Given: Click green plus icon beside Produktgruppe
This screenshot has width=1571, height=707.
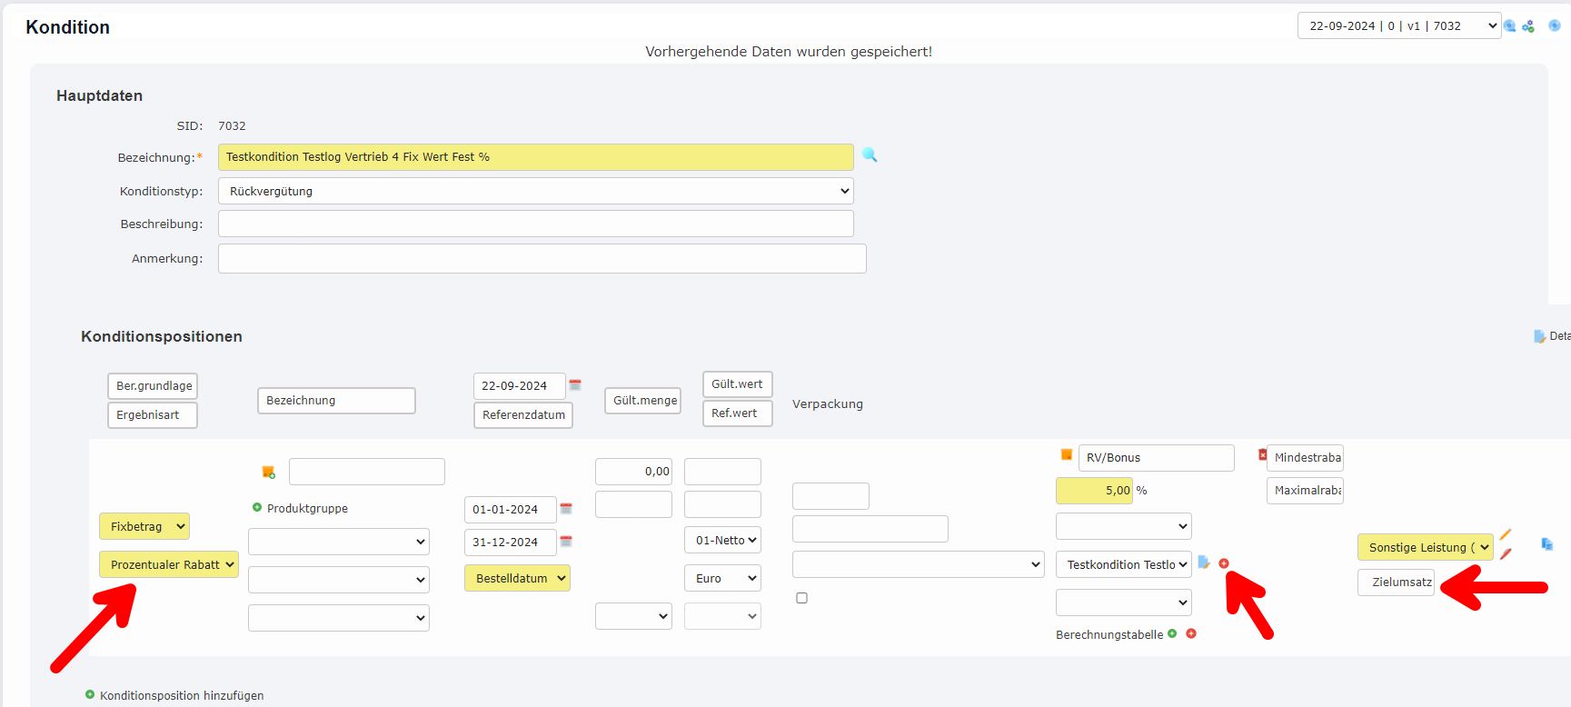Looking at the screenshot, I should [257, 507].
